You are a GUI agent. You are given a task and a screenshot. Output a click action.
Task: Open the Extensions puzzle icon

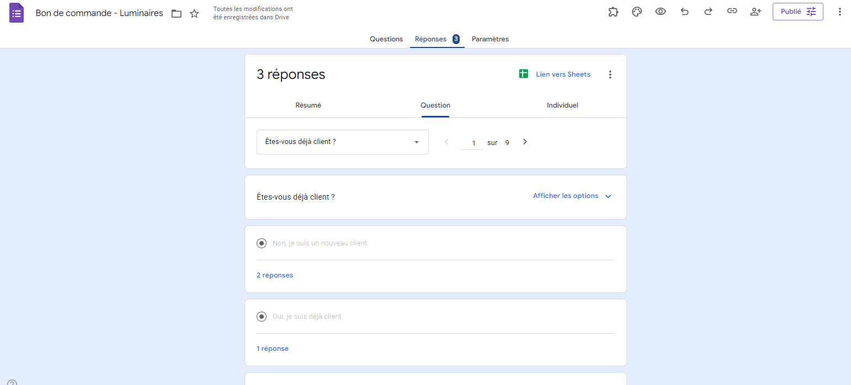613,11
